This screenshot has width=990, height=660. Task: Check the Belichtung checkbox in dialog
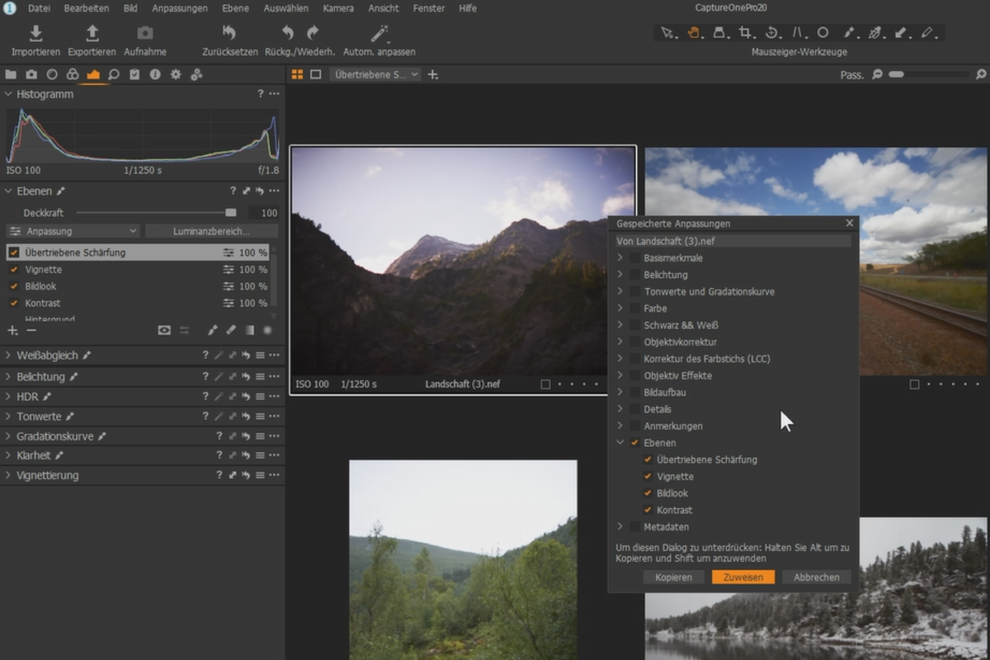click(634, 275)
